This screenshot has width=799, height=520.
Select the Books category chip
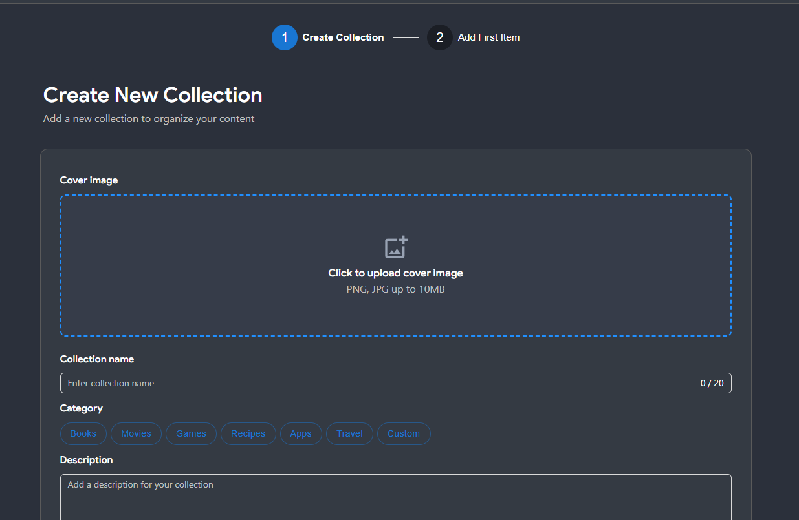tap(83, 433)
